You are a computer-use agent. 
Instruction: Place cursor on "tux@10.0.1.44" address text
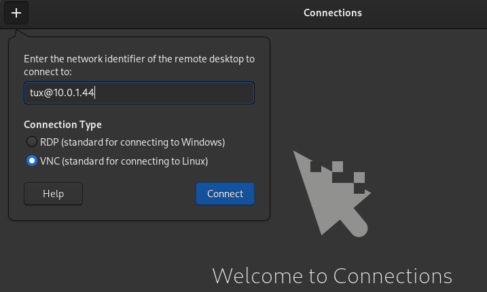[x=62, y=93]
